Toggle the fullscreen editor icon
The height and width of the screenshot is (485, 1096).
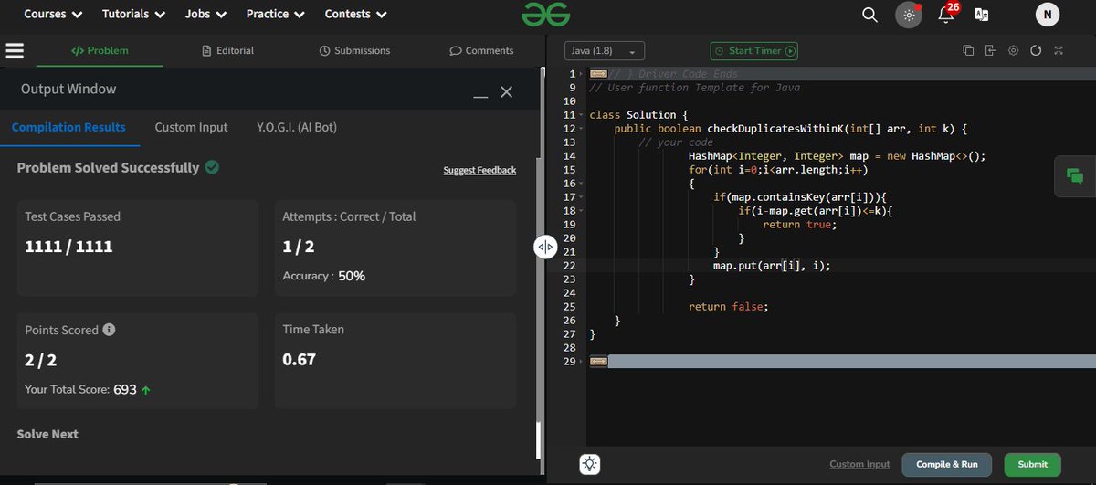point(1059,51)
